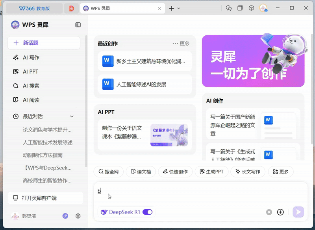Toggle the DeepSeek R1 switch off
The width and height of the screenshot is (315, 230).
pyautogui.click(x=147, y=212)
